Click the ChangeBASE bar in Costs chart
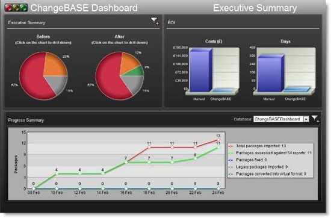This screenshot has height=218, width=331. tap(223, 90)
